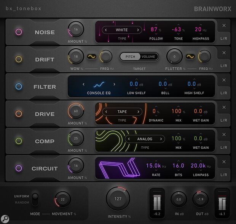The height and width of the screenshot is (224, 236).
Task: Toggle the DRIFT module power ring
Action: pyautogui.click(x=19, y=59)
